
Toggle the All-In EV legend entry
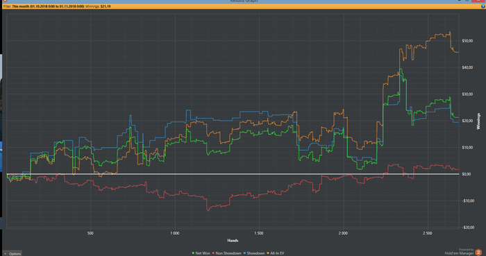click(275, 253)
